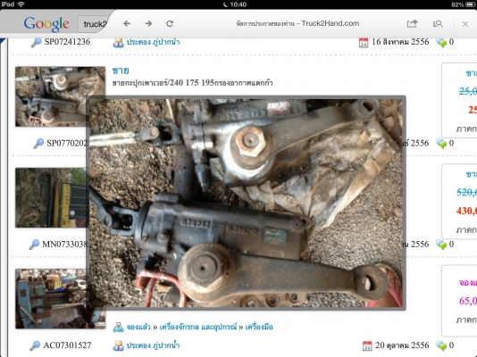The width and height of the screenshot is (477, 357).
Task: Click the key icon beside AC07301527
Action: (x=35, y=345)
